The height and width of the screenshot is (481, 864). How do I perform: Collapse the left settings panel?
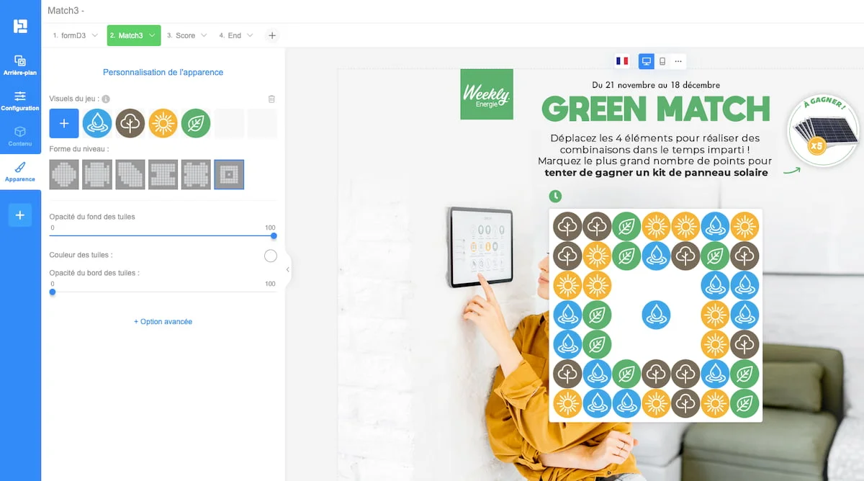tap(288, 269)
